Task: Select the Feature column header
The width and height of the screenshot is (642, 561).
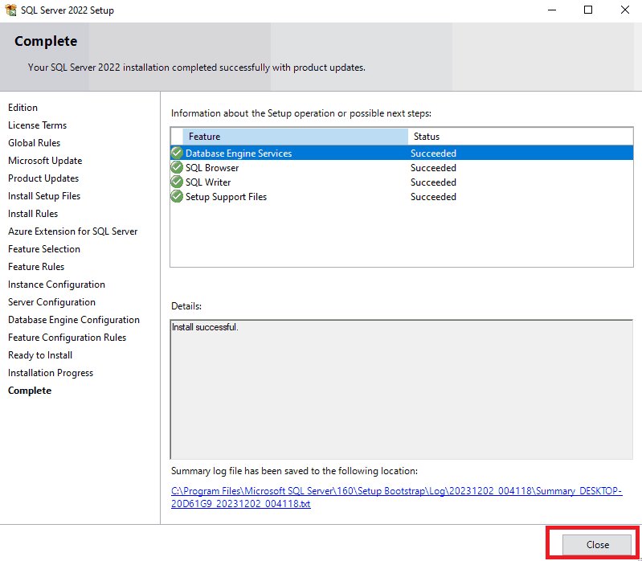Action: point(294,137)
